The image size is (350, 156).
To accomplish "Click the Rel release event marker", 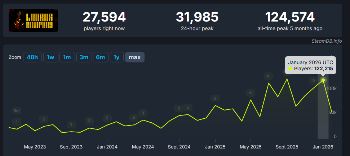I will pyautogui.click(x=17, y=110).
